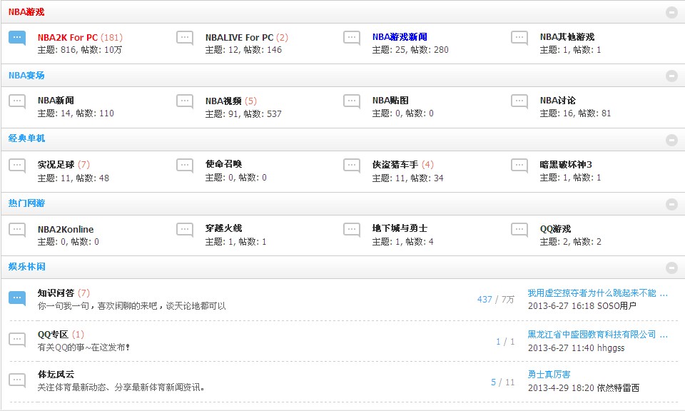Open the 经典单机 category heading
Viewport: 685px width, 411px height.
26,138
